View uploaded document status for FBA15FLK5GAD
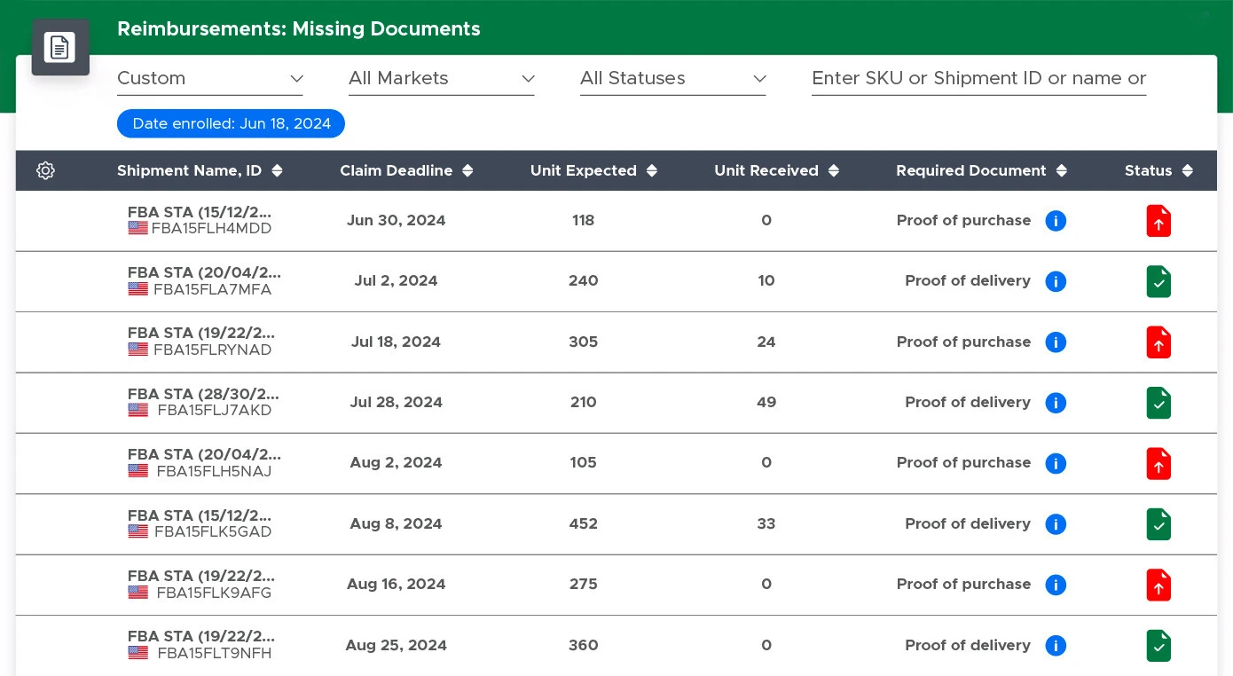The height and width of the screenshot is (676, 1233). coord(1158,524)
